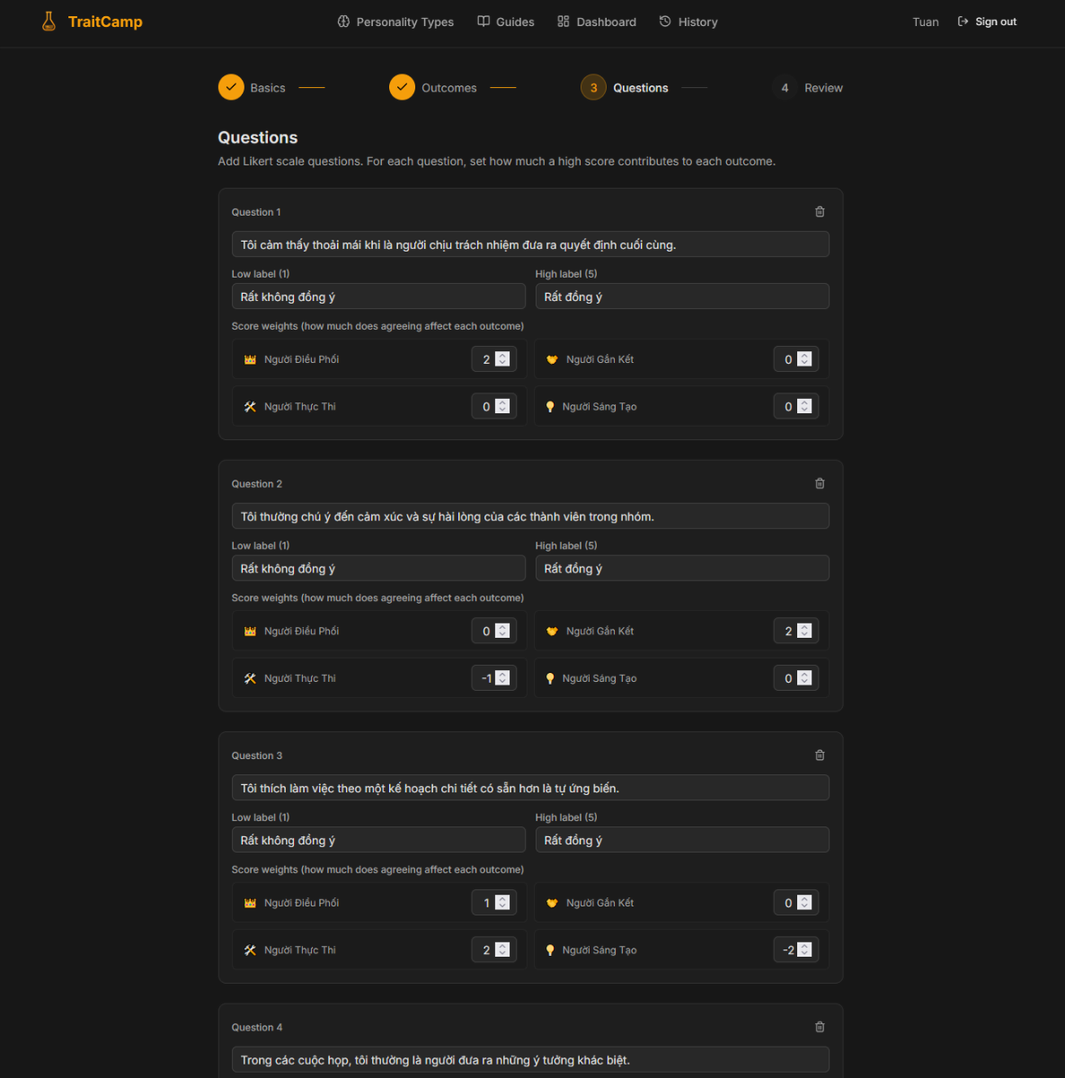This screenshot has width=1065, height=1078.
Task: Decrease Người Sáng Tạo weight in Question 3
Action: (805, 953)
